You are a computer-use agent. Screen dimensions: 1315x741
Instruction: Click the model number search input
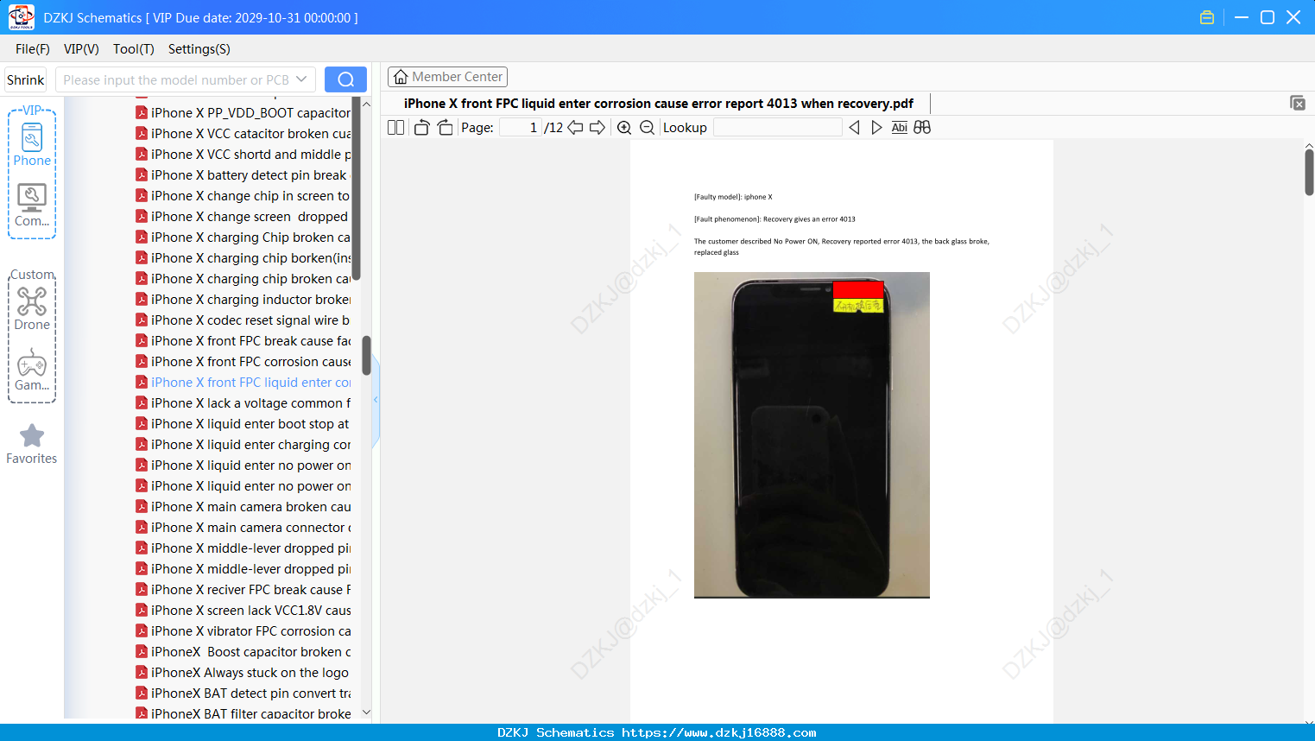click(x=176, y=79)
